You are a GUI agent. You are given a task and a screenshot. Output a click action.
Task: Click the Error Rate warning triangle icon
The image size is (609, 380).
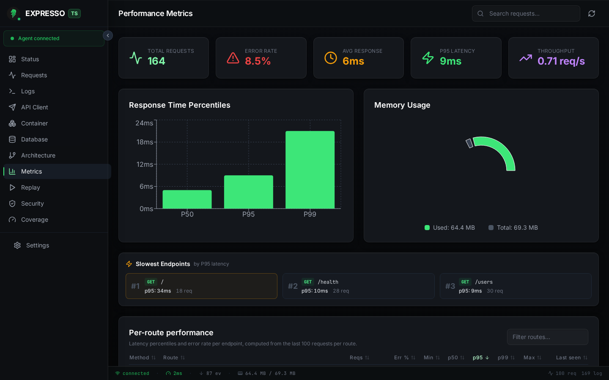pyautogui.click(x=233, y=58)
